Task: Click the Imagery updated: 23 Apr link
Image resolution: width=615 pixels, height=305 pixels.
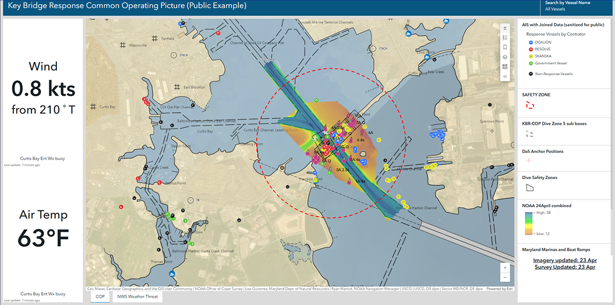Action: (565, 260)
